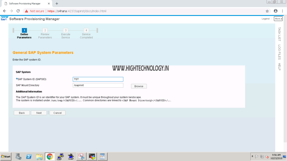Switch to Chrome in the taskbar

click(50, 157)
